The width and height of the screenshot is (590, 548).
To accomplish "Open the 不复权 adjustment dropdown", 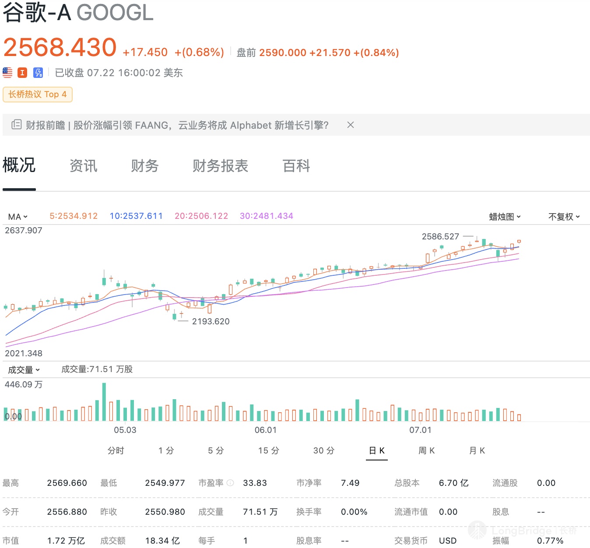I will pos(564,217).
